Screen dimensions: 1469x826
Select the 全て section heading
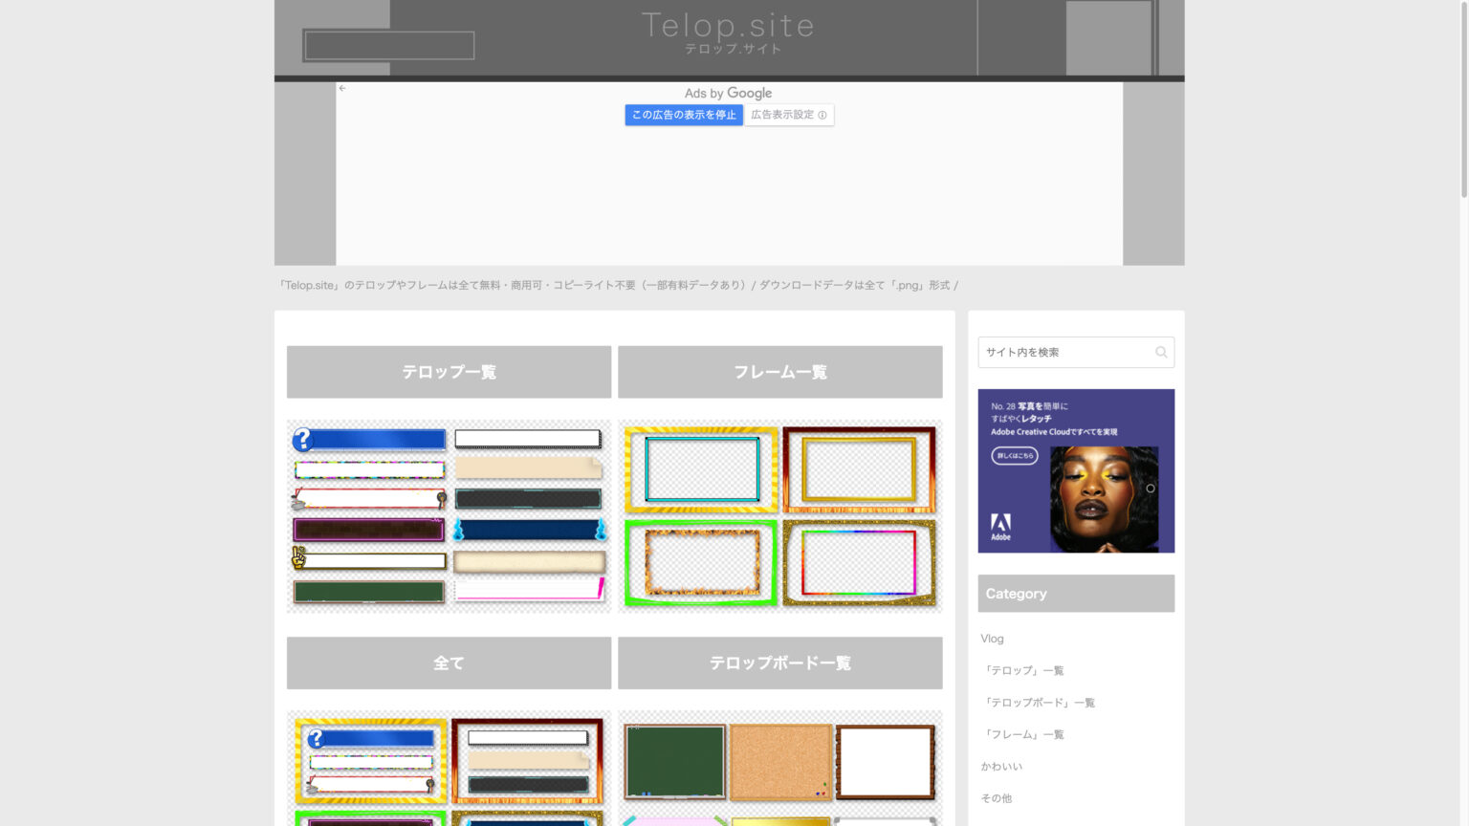449,663
